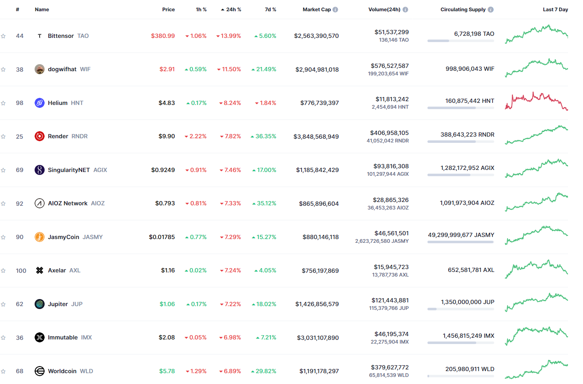Sort by rank number column header

point(18,10)
